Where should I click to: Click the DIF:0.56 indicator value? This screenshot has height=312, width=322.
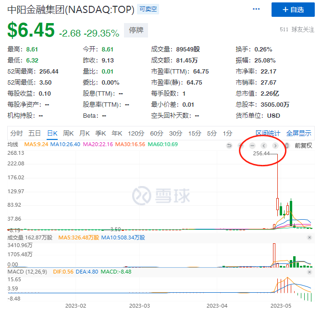[x=63, y=272]
